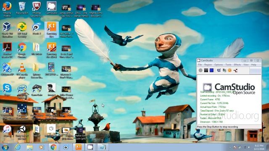Select the Unity desktop icon
269x151 pixels.
(x=22, y=133)
